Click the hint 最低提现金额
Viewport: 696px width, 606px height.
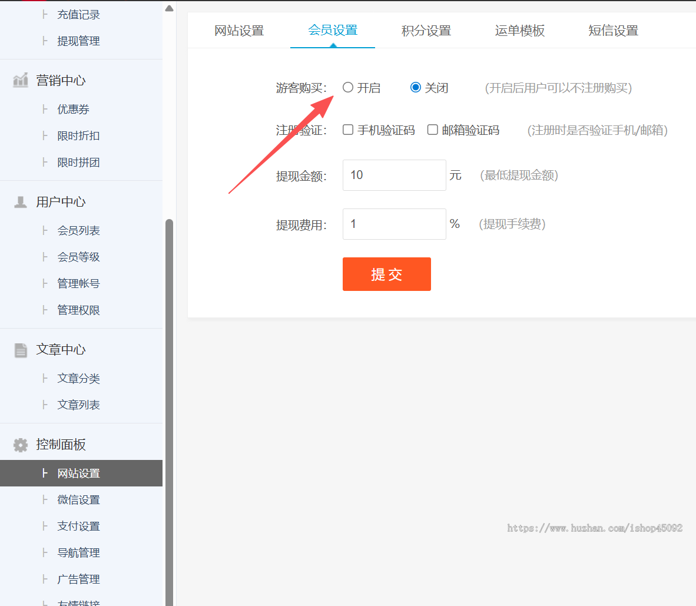coord(518,175)
